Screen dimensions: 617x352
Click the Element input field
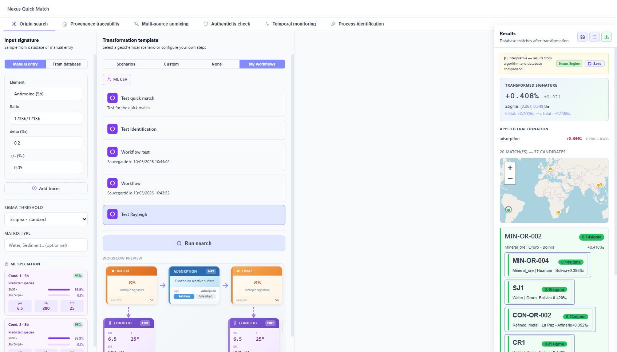pos(46,94)
